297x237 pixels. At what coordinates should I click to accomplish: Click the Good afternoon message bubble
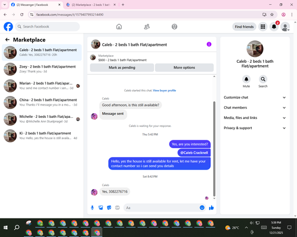(x=131, y=105)
